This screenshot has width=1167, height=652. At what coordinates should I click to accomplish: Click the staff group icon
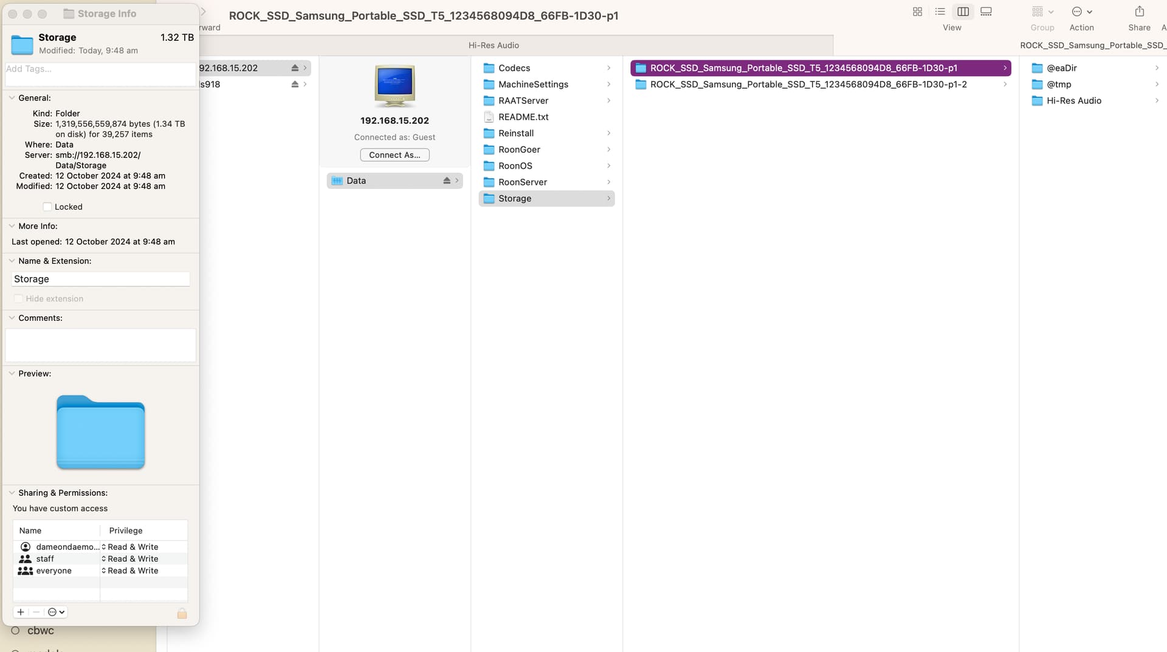pos(25,559)
